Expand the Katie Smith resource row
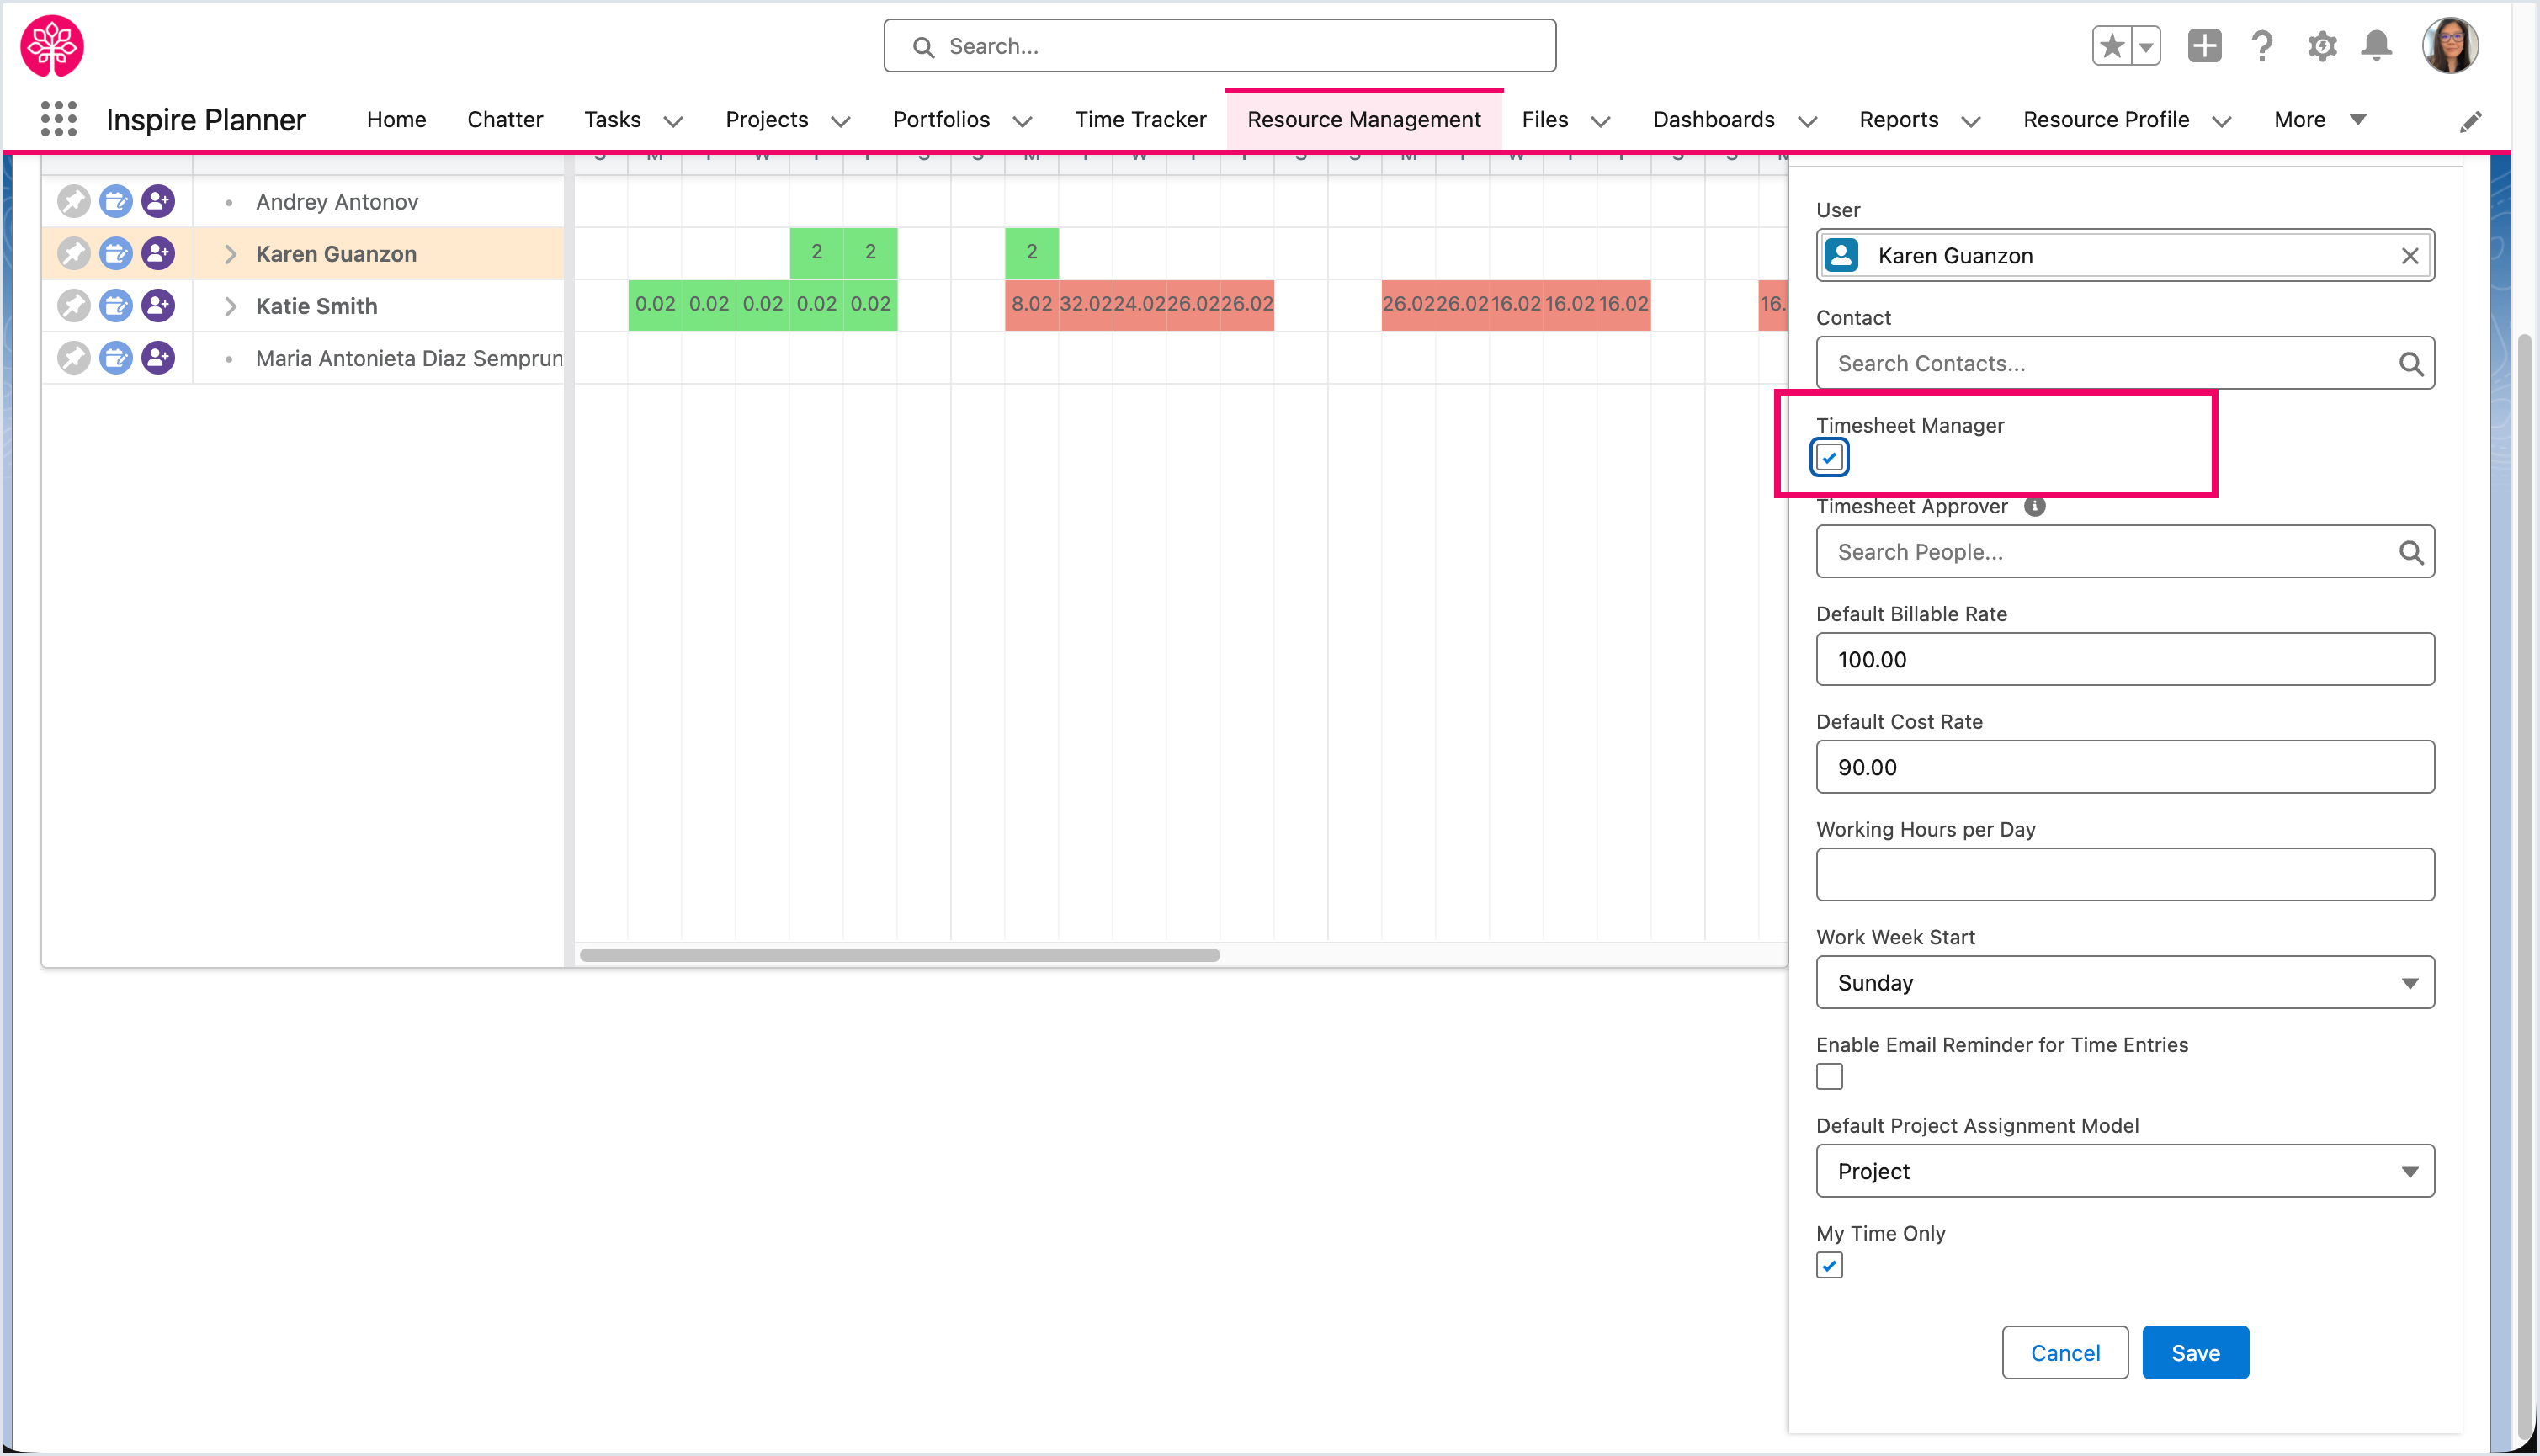This screenshot has height=1456, width=2540. pos(230,306)
